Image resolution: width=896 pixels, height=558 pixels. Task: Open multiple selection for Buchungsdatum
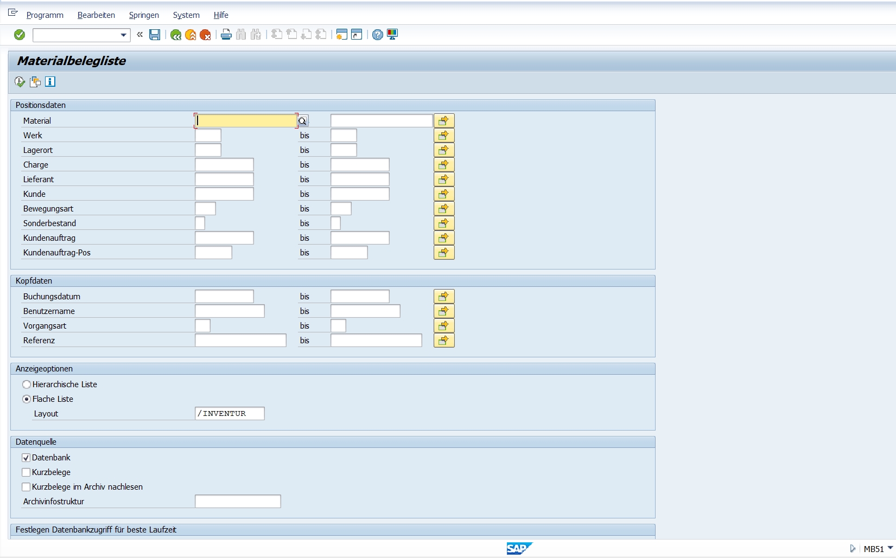(444, 296)
